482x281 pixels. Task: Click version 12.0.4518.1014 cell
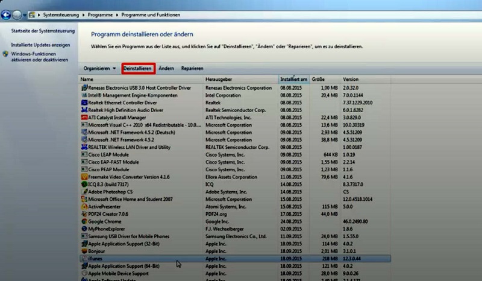coord(357,200)
